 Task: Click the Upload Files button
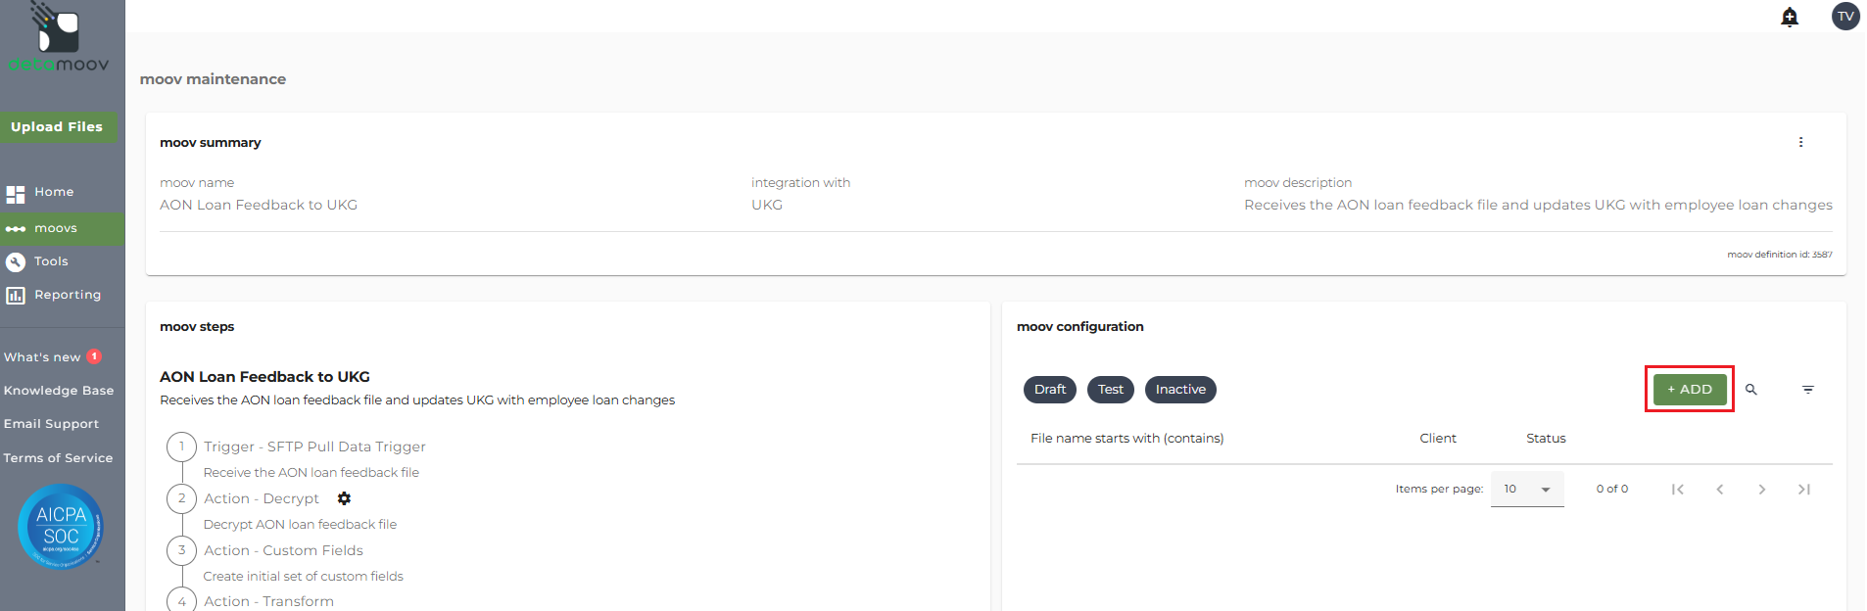pos(57,127)
